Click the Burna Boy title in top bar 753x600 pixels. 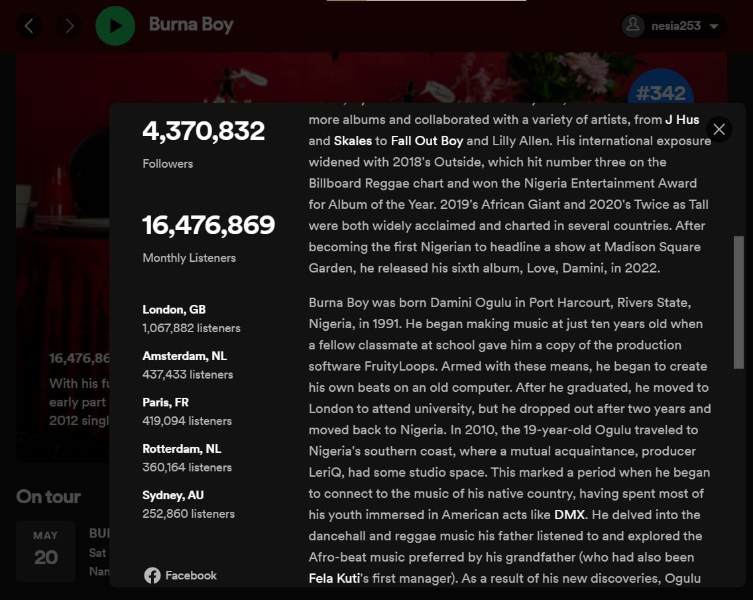[x=191, y=25]
